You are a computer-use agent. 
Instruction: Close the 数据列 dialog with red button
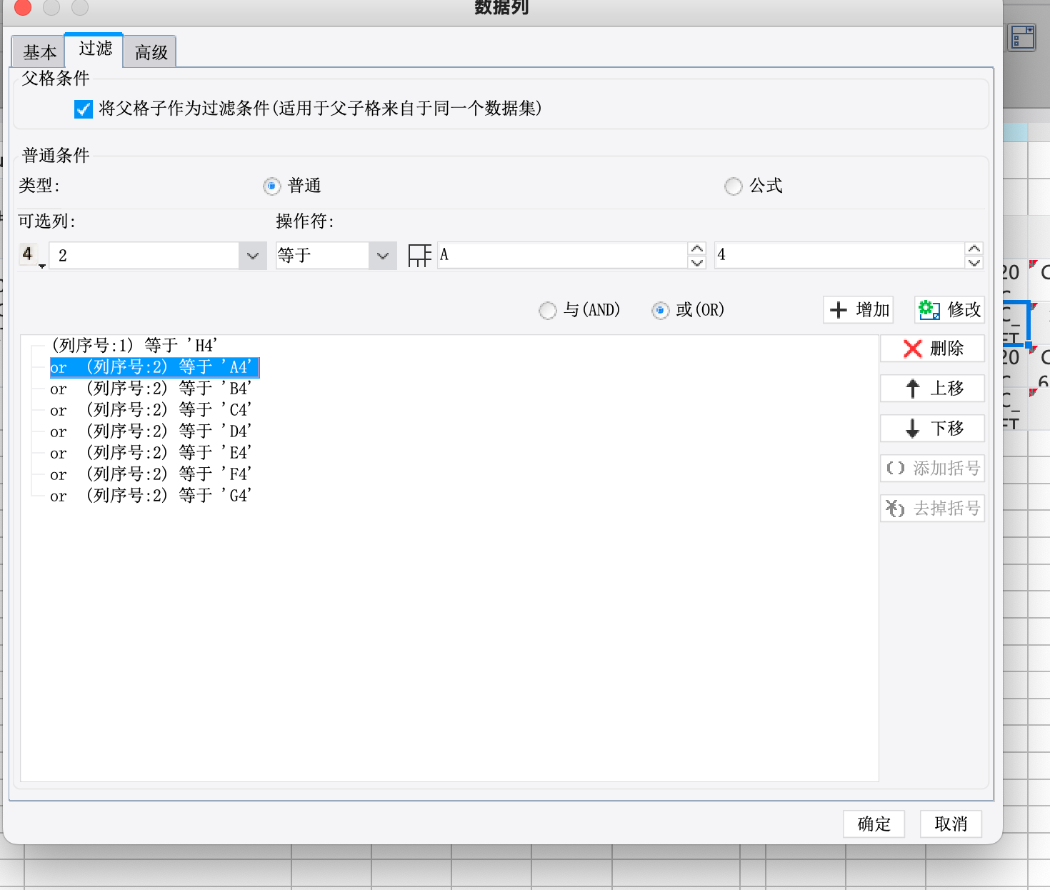pos(23,7)
